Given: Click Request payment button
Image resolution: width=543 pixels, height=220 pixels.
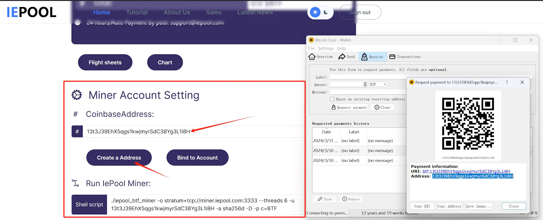Looking at the screenshot, I should pos(349,107).
